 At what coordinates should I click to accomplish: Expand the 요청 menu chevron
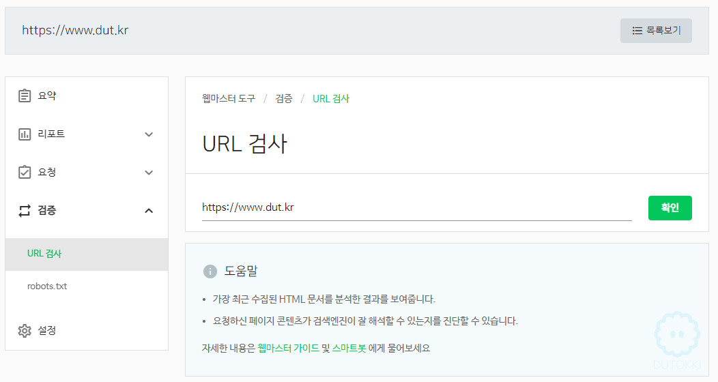pos(149,173)
